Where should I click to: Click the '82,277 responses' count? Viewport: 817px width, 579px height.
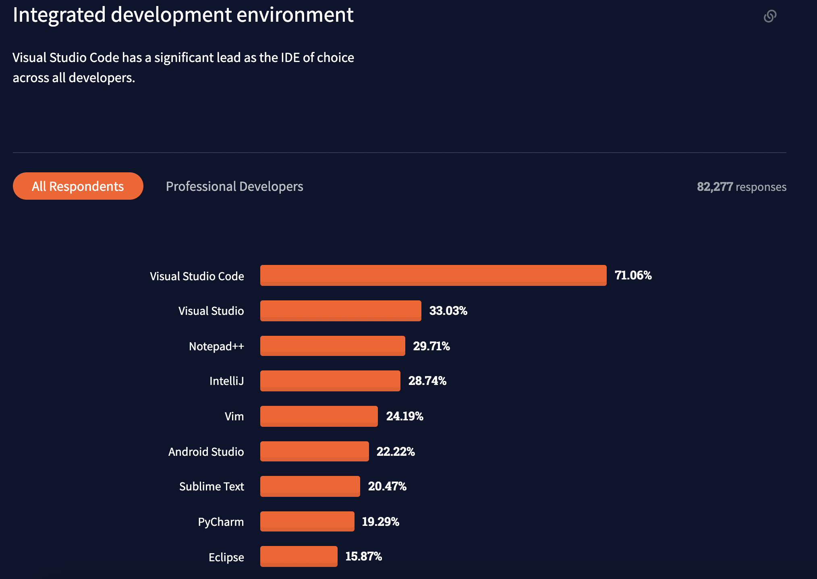742,187
